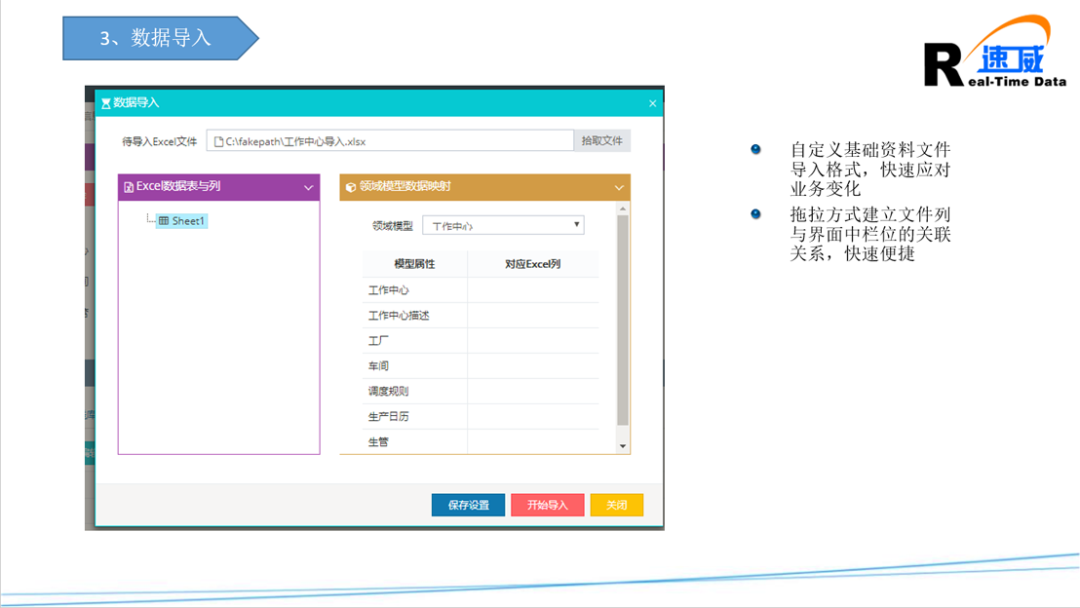1080x608 pixels.
Task: Click the Excel数据表与列 panel header icon
Action: 129,187
